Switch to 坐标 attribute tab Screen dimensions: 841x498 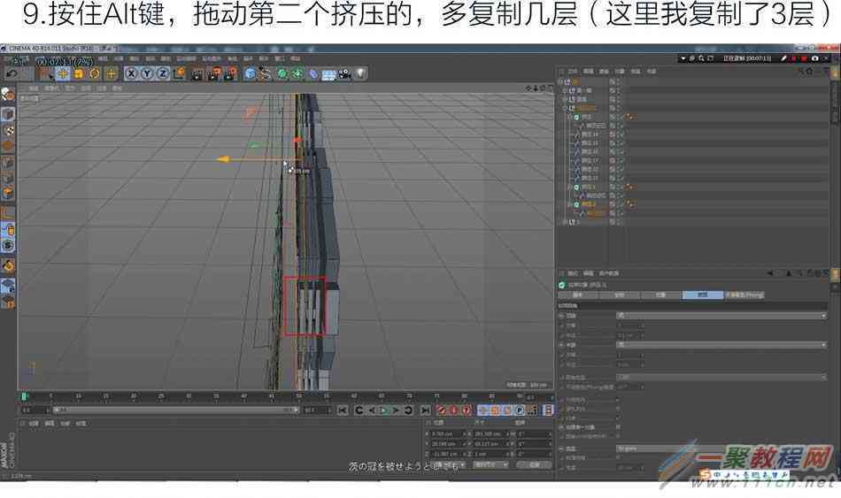point(619,295)
